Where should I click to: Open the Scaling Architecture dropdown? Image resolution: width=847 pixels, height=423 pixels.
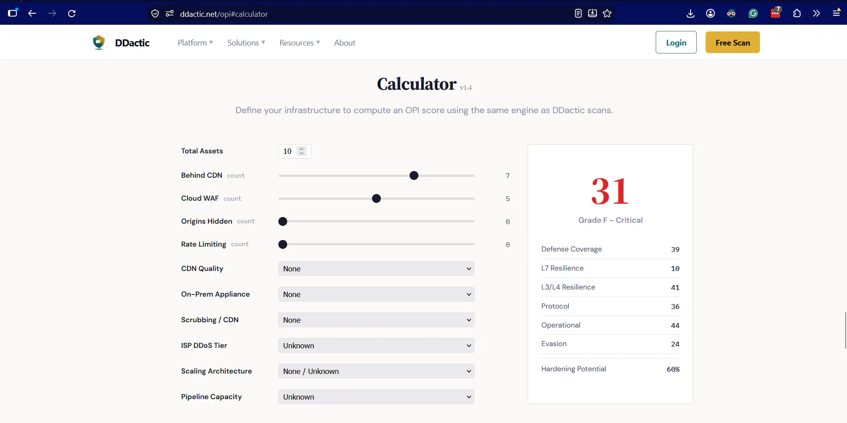tap(376, 371)
